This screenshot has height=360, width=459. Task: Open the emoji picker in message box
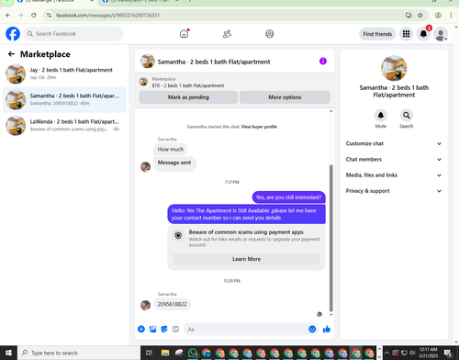(x=312, y=329)
